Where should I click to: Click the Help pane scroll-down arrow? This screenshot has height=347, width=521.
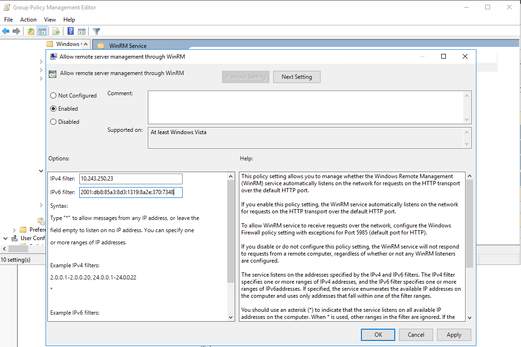coord(469,317)
